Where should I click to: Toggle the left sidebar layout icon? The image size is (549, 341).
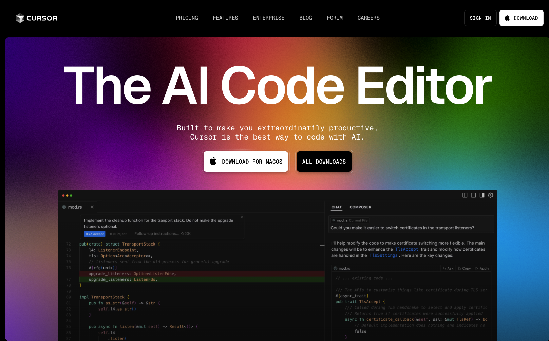tap(465, 195)
